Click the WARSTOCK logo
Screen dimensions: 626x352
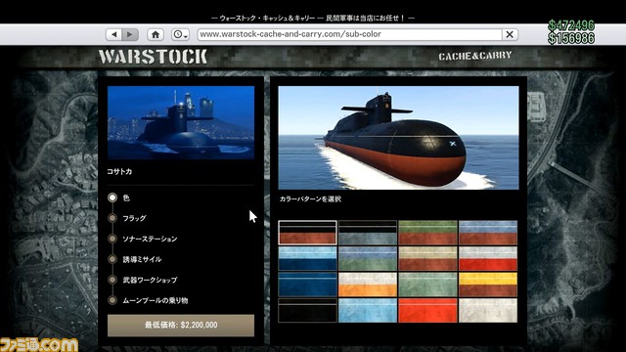tap(153, 57)
